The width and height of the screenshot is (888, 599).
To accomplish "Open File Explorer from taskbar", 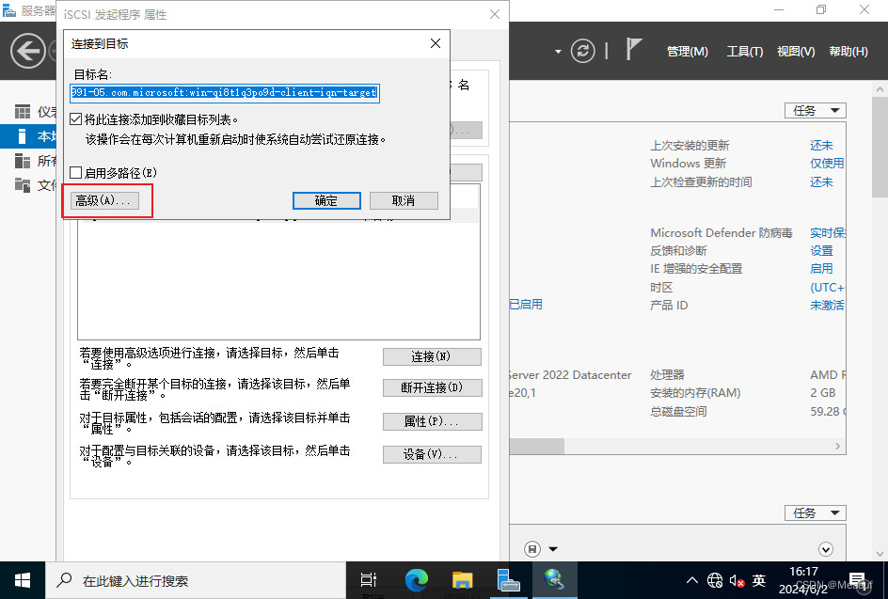I will [x=462, y=580].
